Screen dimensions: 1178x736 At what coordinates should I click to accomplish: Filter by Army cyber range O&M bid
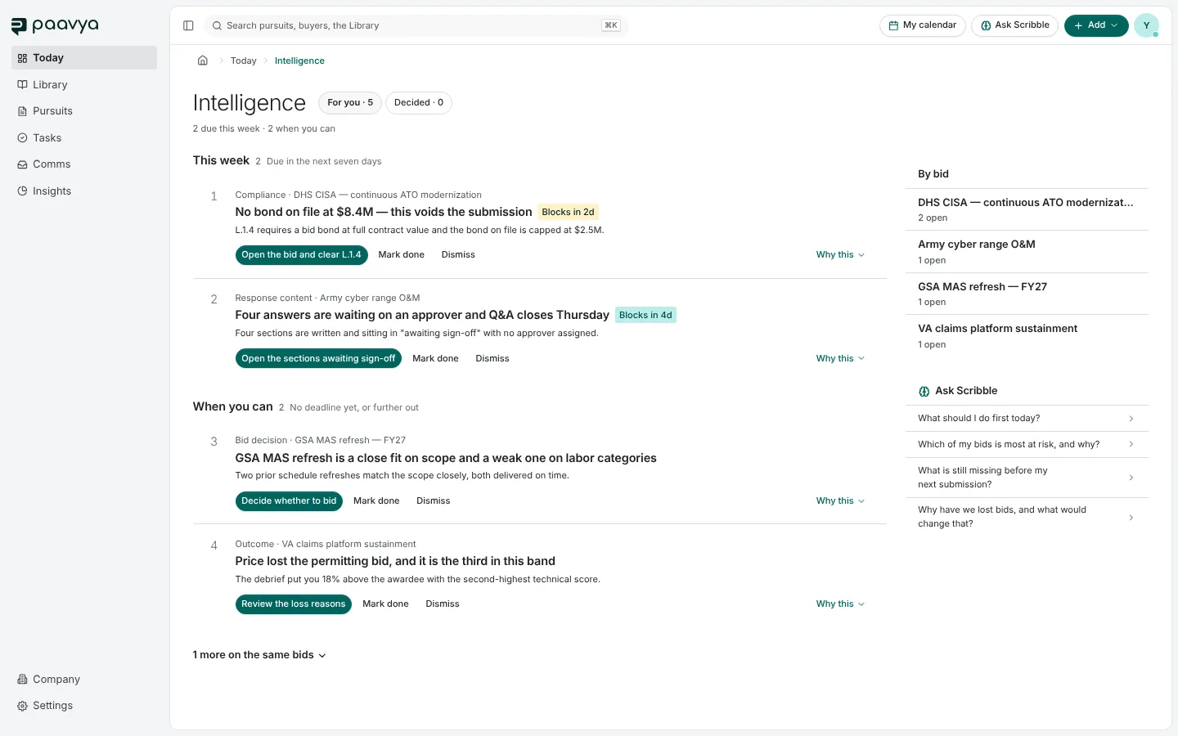[x=1027, y=252]
